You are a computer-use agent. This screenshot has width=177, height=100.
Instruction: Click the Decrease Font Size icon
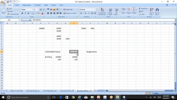[x=44, y=9]
